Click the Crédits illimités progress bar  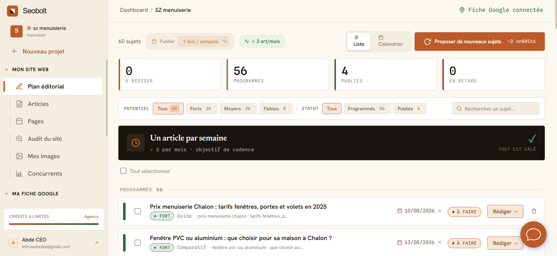coord(54,224)
